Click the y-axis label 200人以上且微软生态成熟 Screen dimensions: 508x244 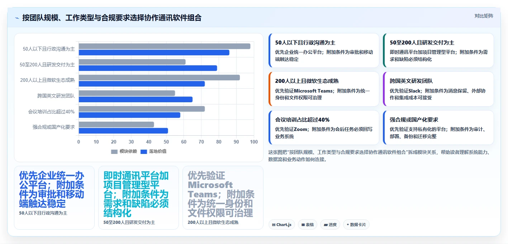pyautogui.click(x=47, y=80)
